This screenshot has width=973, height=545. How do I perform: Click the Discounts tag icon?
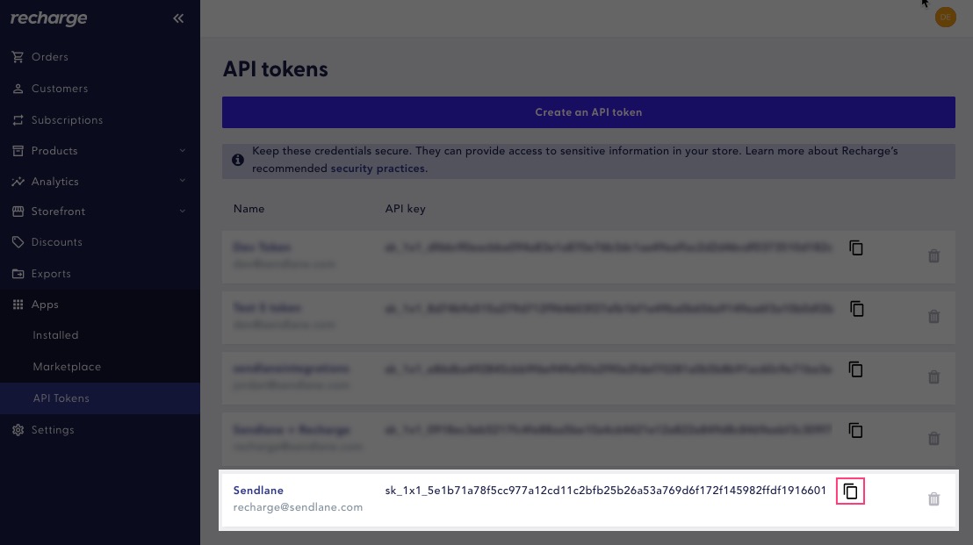tap(18, 242)
